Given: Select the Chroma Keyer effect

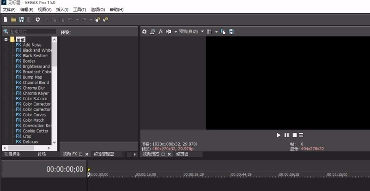Looking at the screenshot, I should 36,93.
